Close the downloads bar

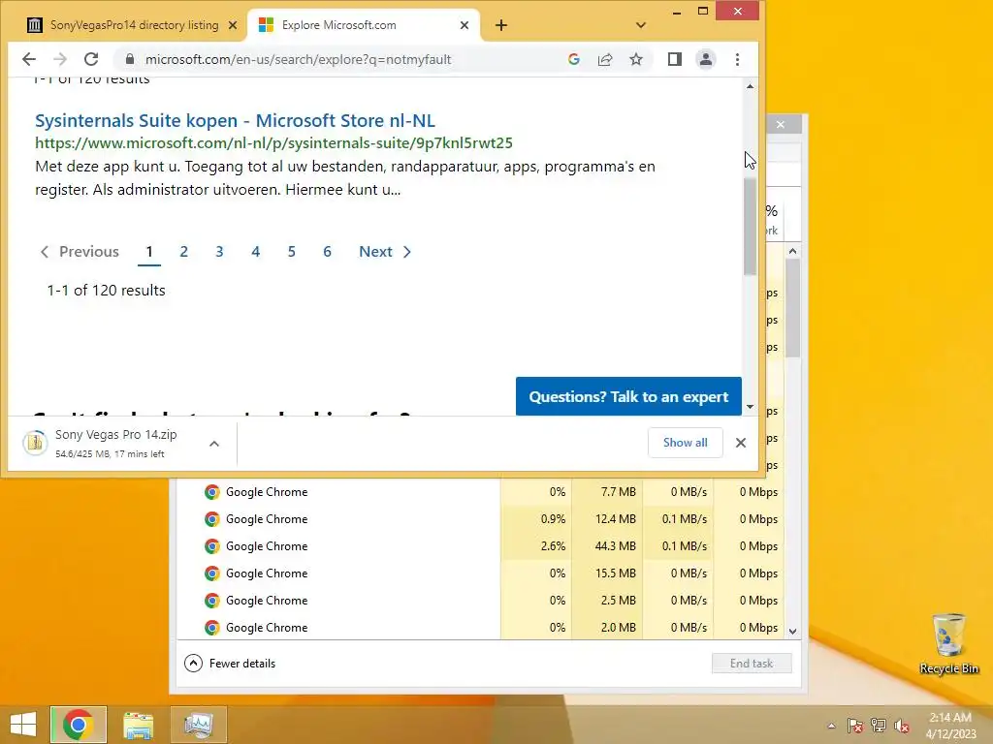click(x=741, y=443)
